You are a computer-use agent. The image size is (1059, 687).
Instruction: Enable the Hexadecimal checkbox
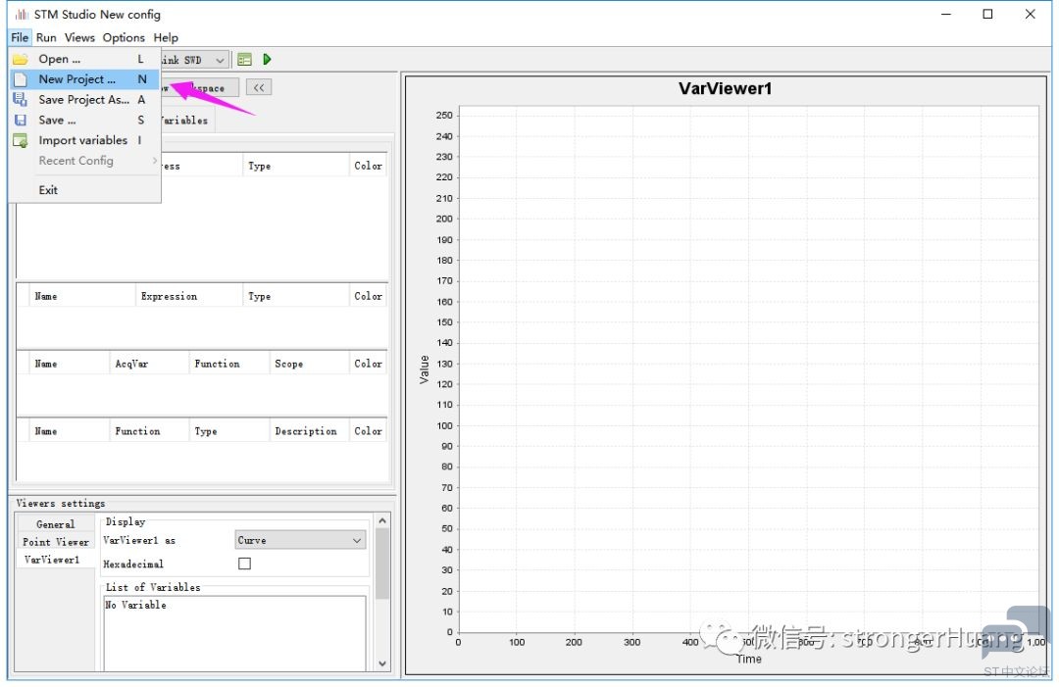pyautogui.click(x=245, y=564)
